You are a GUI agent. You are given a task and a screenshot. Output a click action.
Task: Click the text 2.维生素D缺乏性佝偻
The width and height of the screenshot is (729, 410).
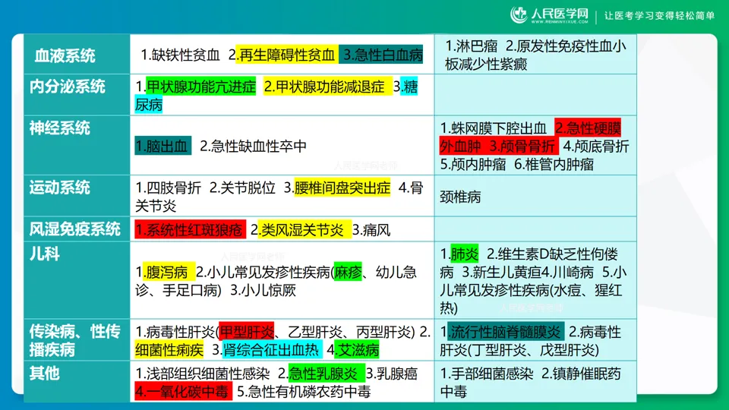tap(552, 254)
